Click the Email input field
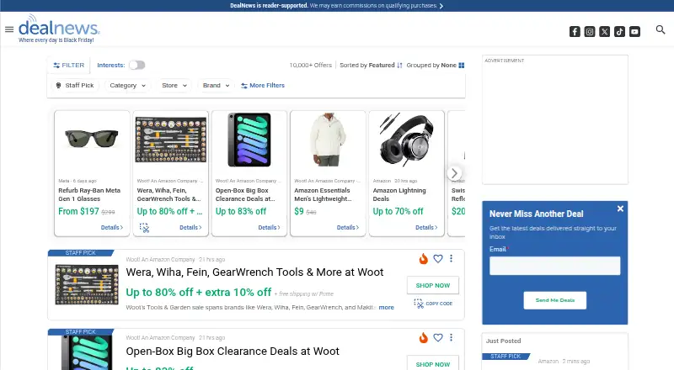The image size is (674, 370). click(x=554, y=266)
